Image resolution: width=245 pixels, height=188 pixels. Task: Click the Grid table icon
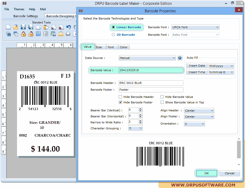pos(38,34)
